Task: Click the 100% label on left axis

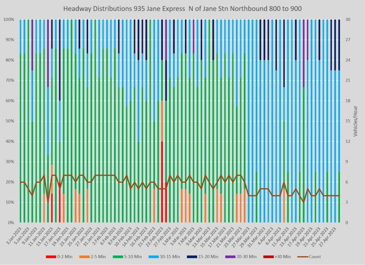Action: click(x=9, y=20)
